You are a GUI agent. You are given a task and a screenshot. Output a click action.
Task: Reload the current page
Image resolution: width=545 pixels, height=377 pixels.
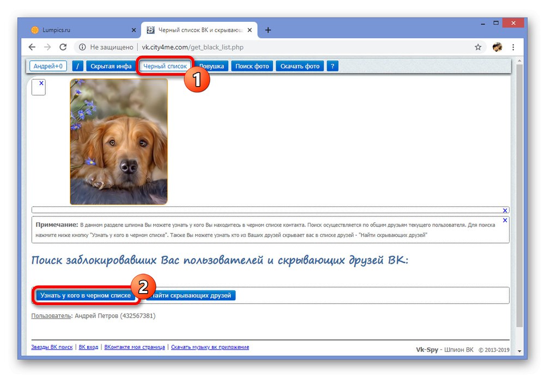[x=63, y=47]
